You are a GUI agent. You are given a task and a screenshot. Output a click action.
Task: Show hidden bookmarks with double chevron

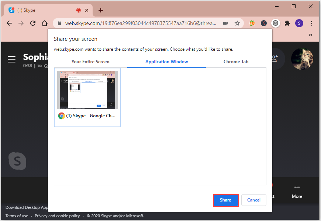[x=311, y=35]
